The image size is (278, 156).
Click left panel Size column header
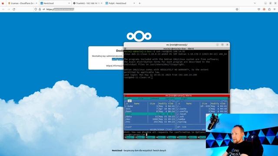[152, 104]
